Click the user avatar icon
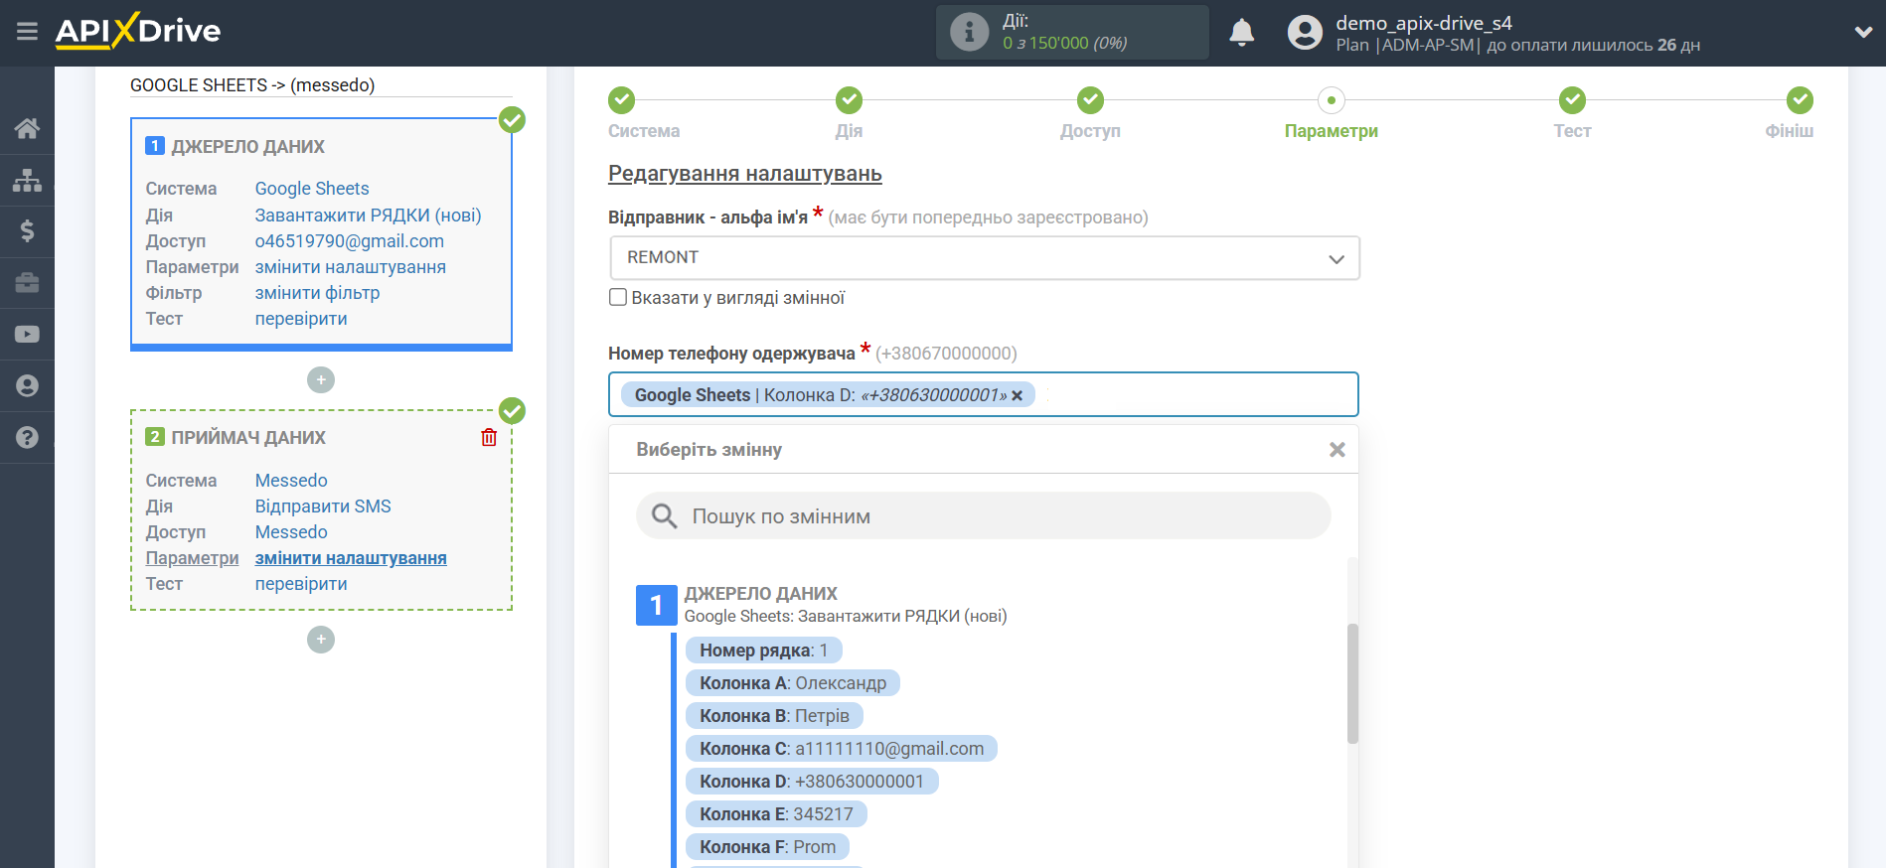 point(1305,33)
